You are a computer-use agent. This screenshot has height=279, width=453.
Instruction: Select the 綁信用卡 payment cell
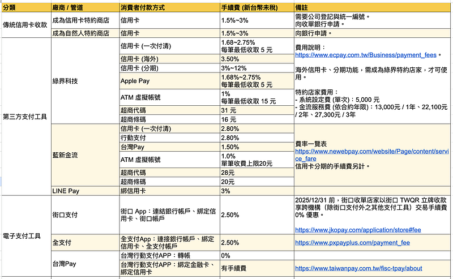tap(169, 191)
